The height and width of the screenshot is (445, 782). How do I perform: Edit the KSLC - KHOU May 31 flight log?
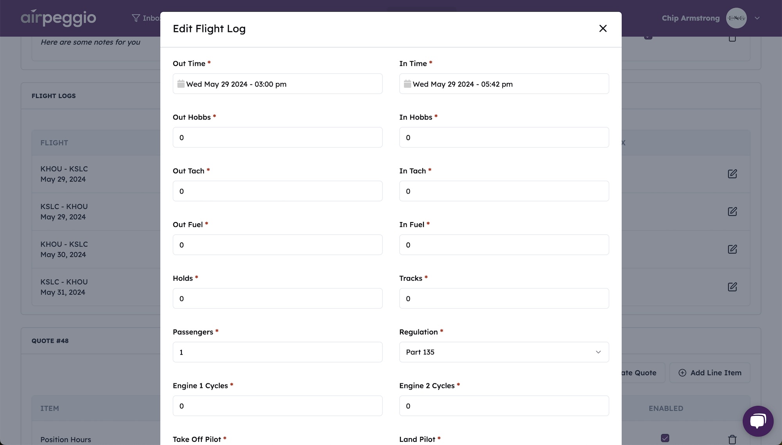tap(732, 287)
